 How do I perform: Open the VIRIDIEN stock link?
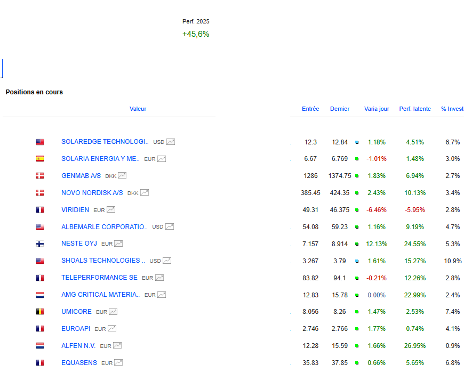pyautogui.click(x=75, y=209)
